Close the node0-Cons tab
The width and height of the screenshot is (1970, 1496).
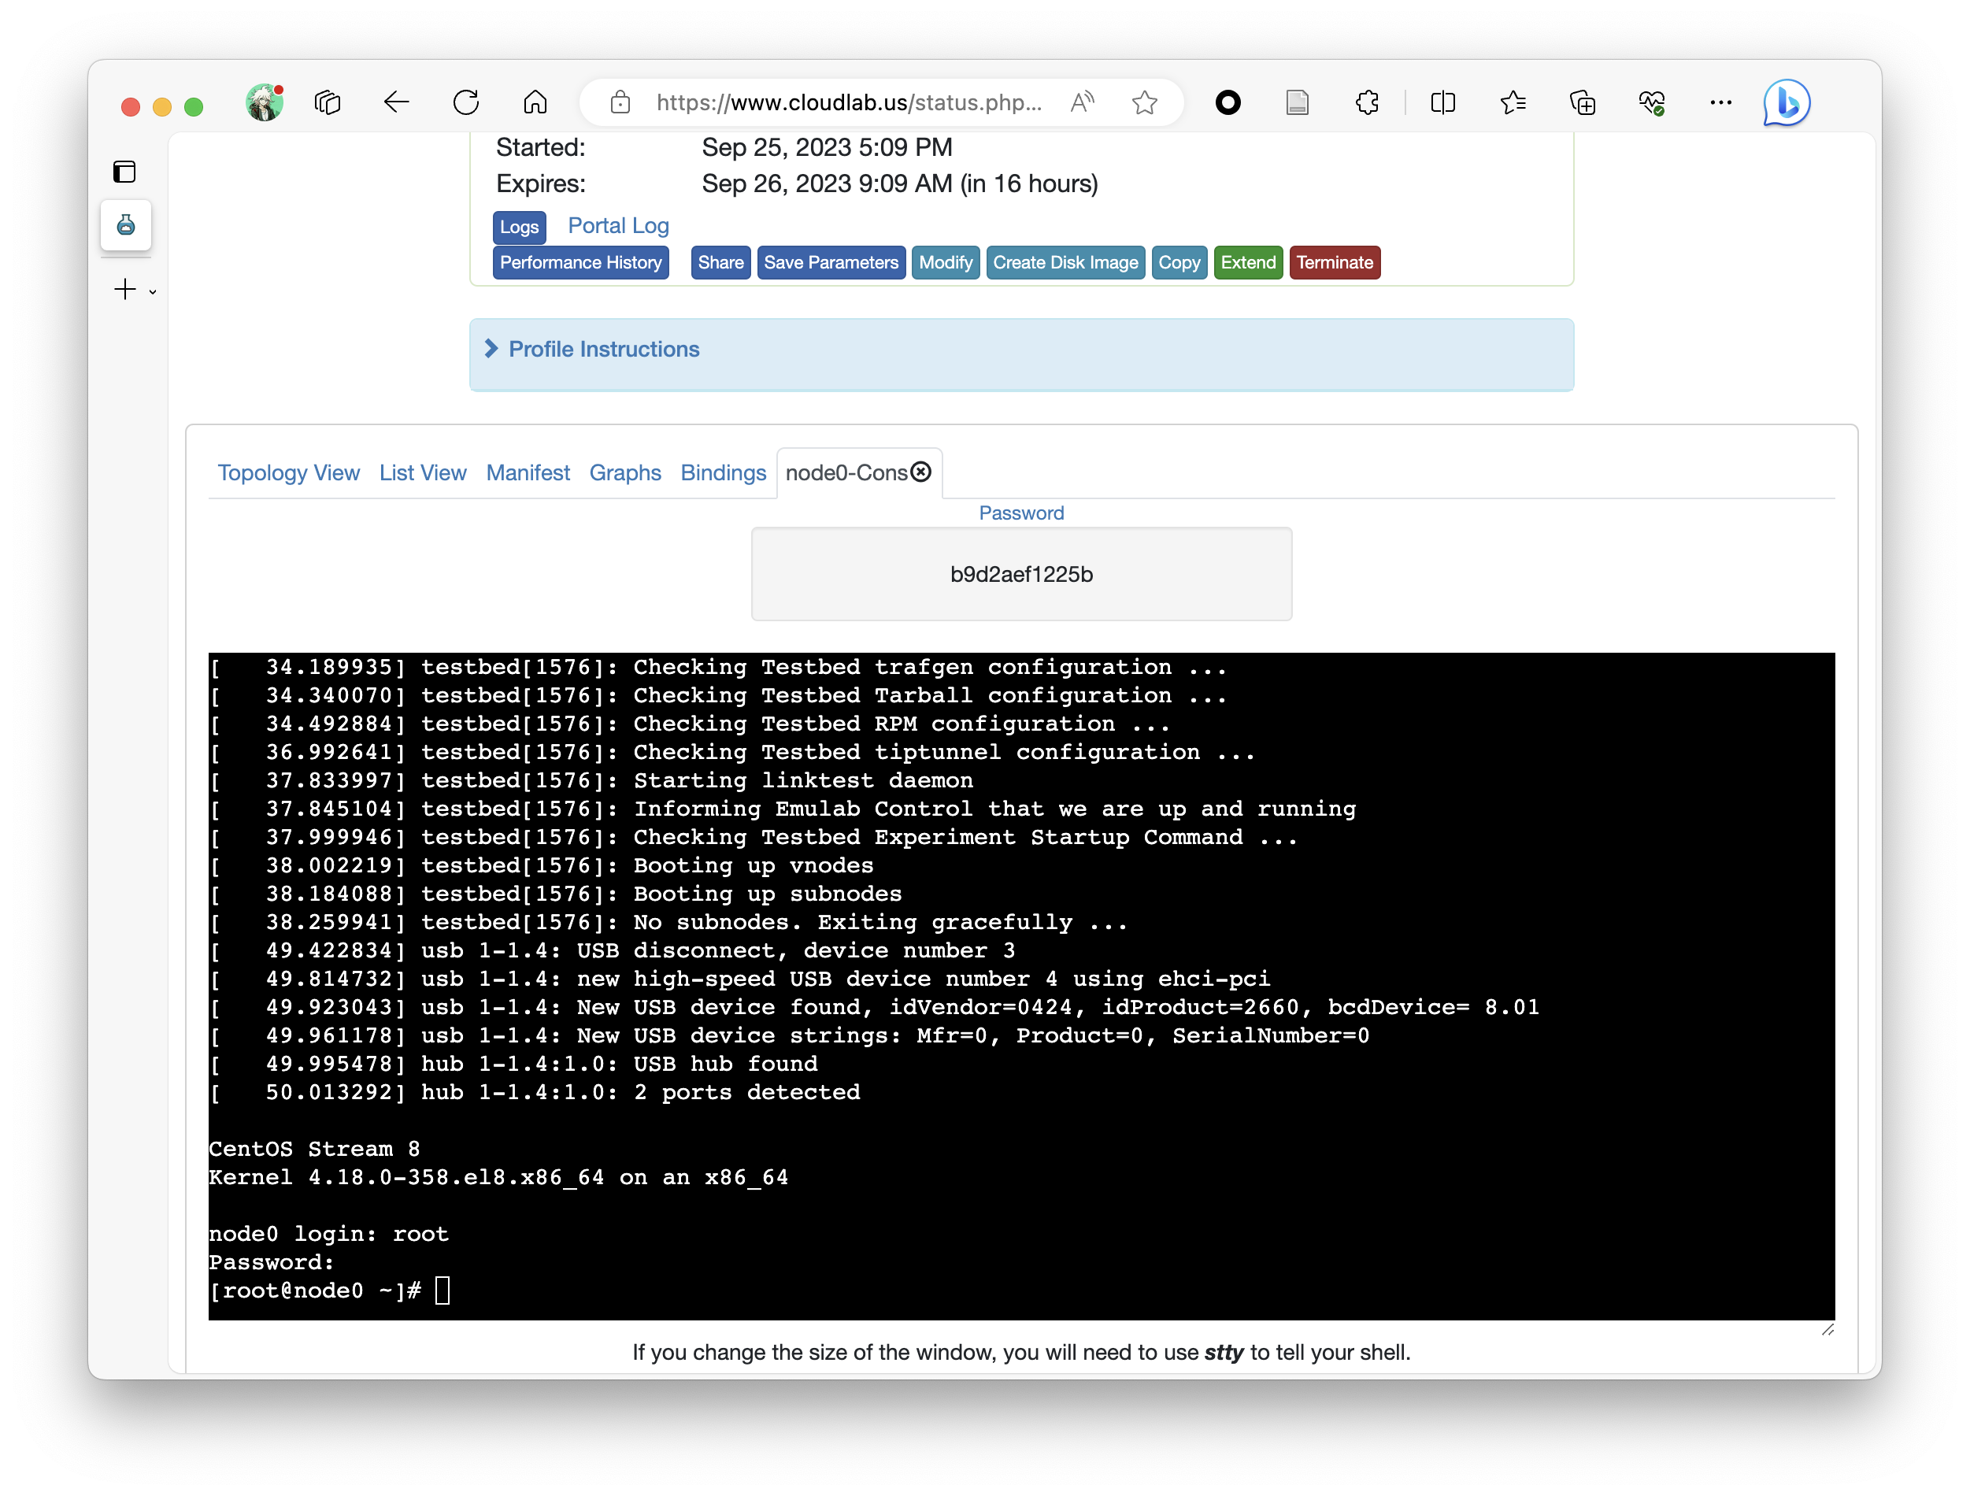(922, 472)
